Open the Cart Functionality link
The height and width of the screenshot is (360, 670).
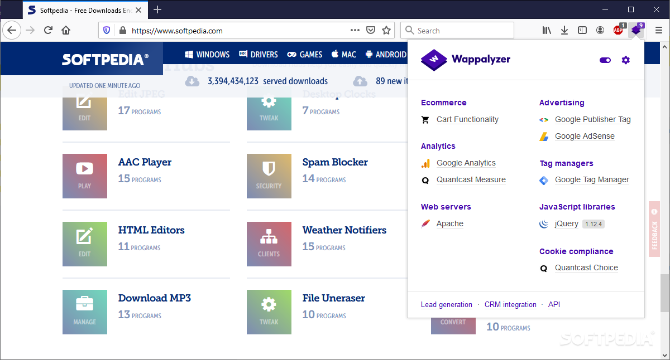pyautogui.click(x=467, y=119)
